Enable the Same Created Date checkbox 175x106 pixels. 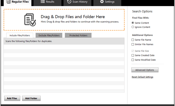click(x=133, y=55)
